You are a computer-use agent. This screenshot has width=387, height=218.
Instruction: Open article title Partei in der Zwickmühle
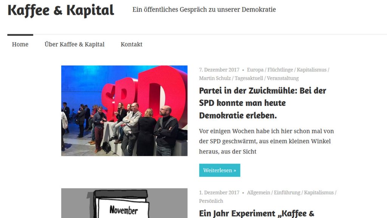coord(263,103)
